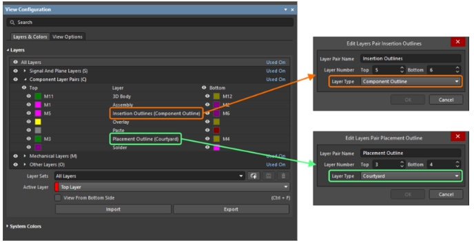The width and height of the screenshot is (474, 249).
Task: Expand Mechanical Layers (M) group
Action: pyautogui.click(x=25, y=156)
